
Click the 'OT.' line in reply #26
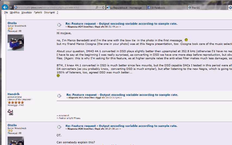tap(59, 135)
